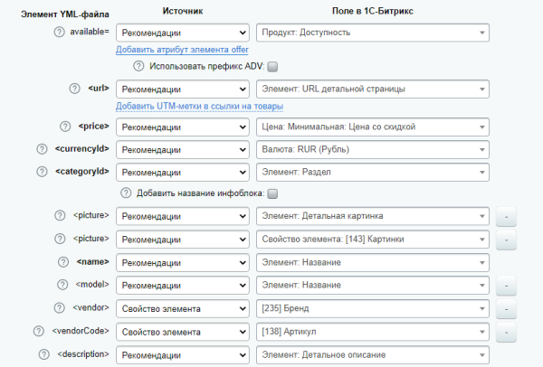The image size is (543, 367).
Task: Click the minus button in the <model> row
Action: (x=506, y=286)
